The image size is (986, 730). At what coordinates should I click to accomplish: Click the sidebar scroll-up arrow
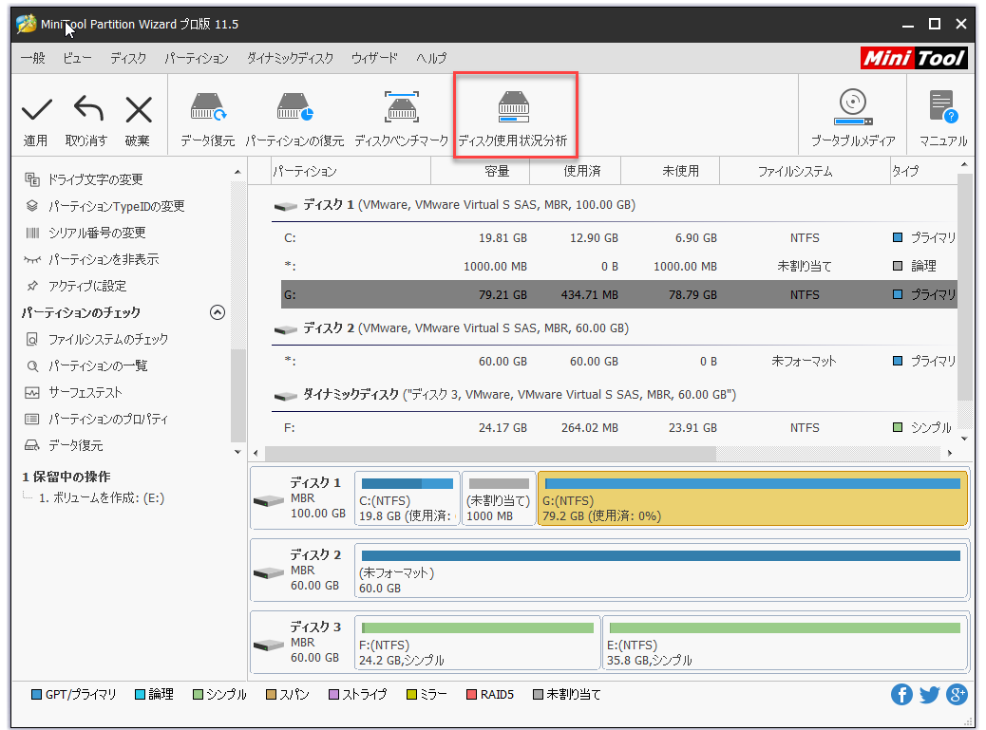point(237,172)
